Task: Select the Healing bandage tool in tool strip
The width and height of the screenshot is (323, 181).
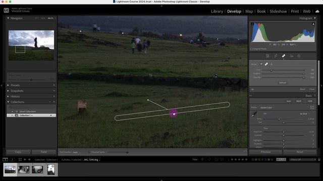Action: coord(284,56)
